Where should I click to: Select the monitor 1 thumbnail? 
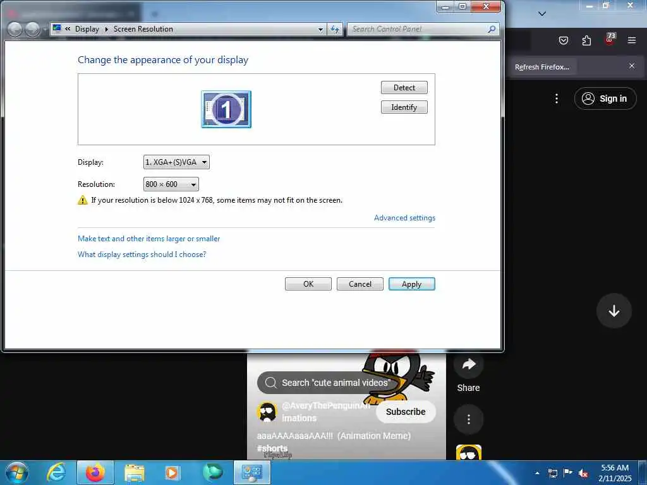[226, 109]
